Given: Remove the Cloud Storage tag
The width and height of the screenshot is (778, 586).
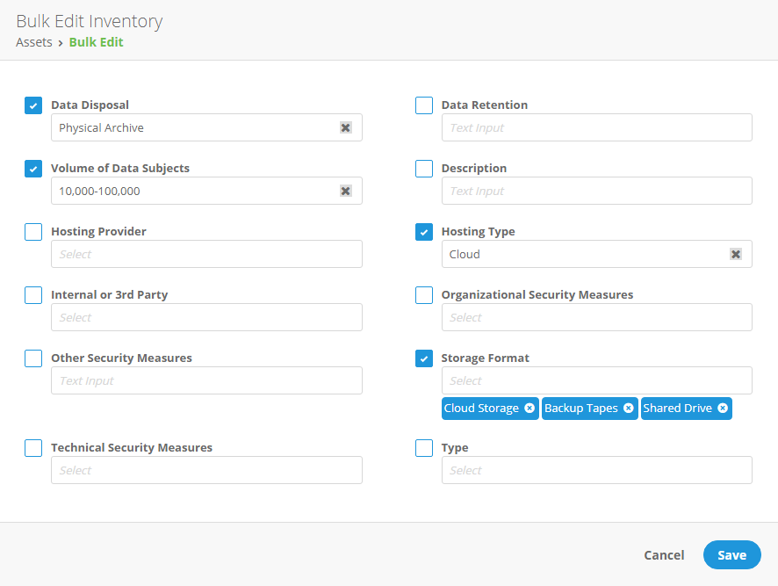Looking at the screenshot, I should click(x=529, y=408).
